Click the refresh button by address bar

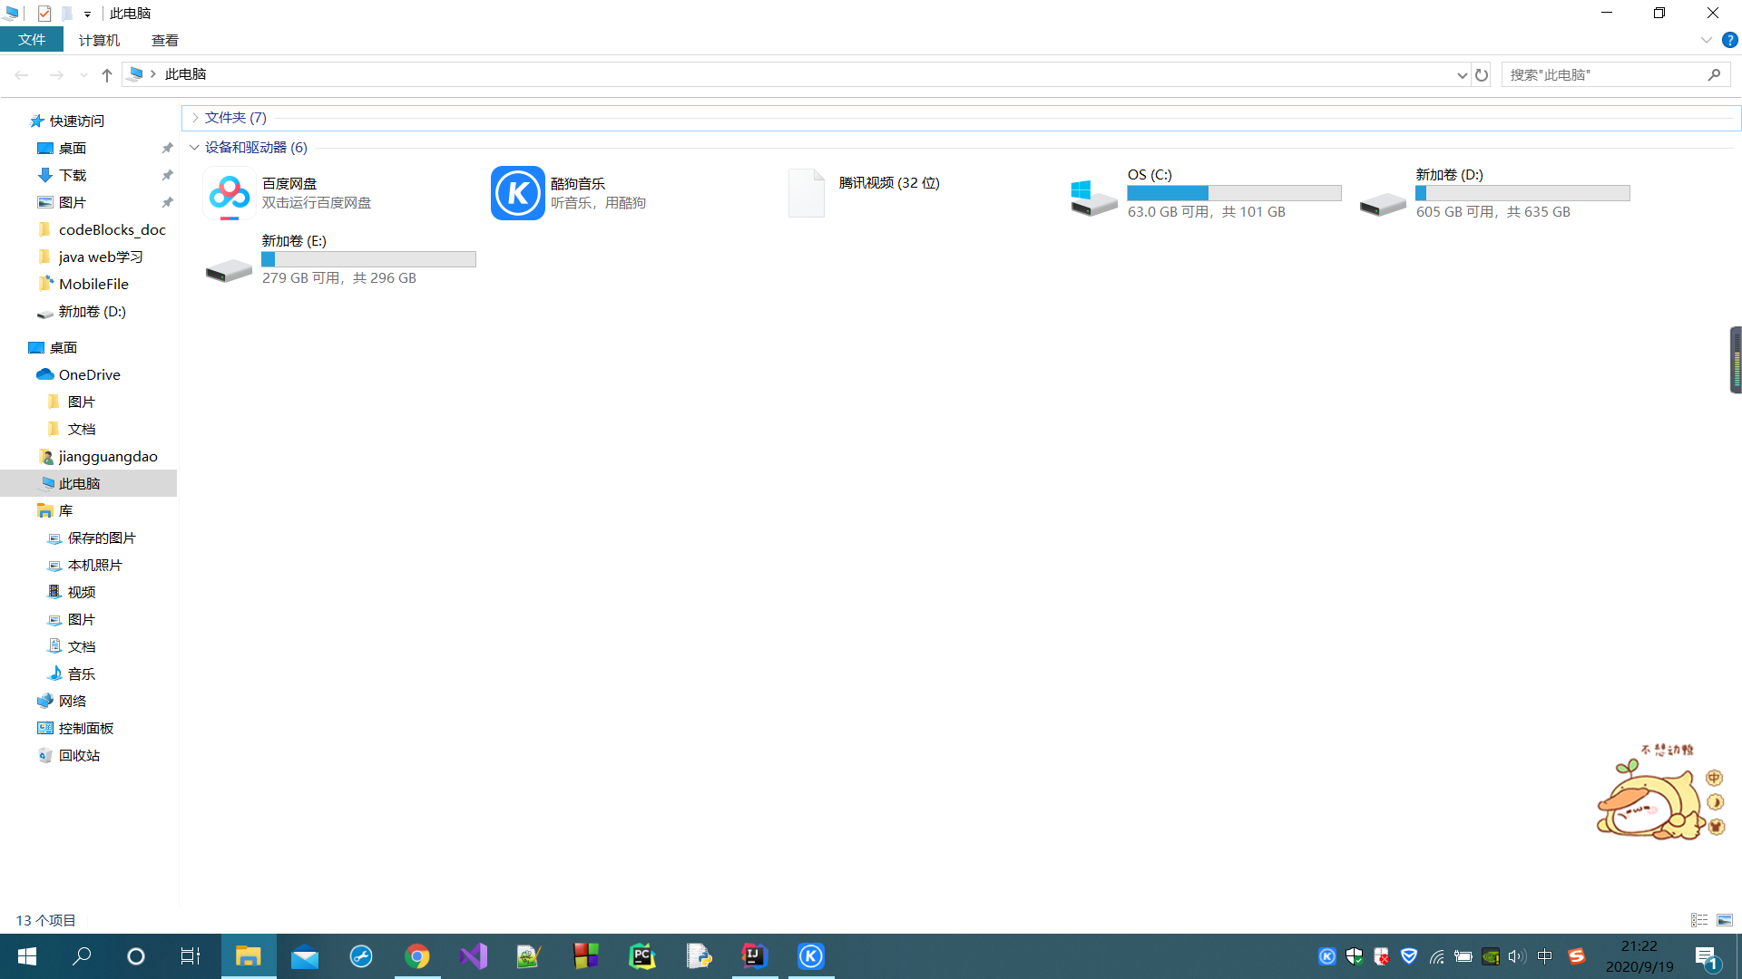click(x=1482, y=75)
